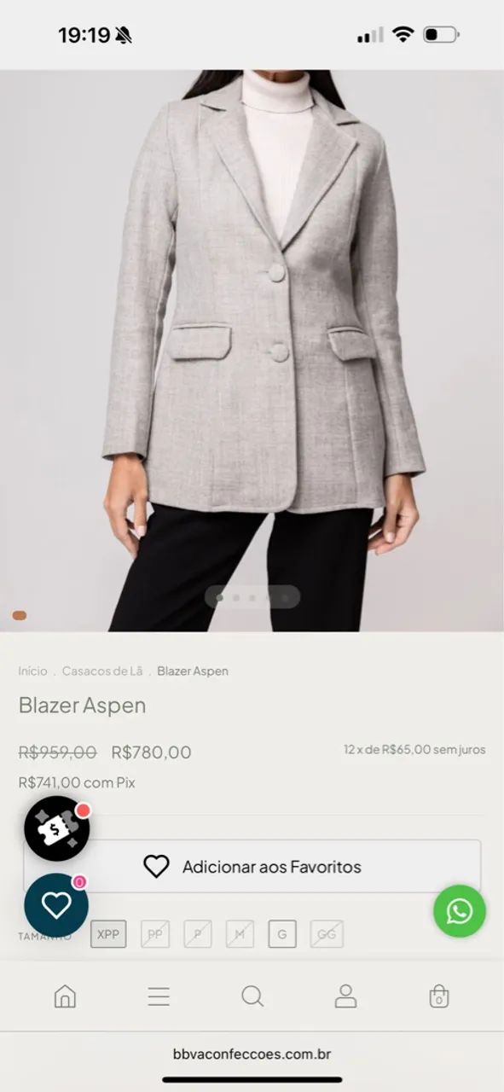Jump to second image carousel dot
504x1092 pixels.
pyautogui.click(x=235, y=597)
